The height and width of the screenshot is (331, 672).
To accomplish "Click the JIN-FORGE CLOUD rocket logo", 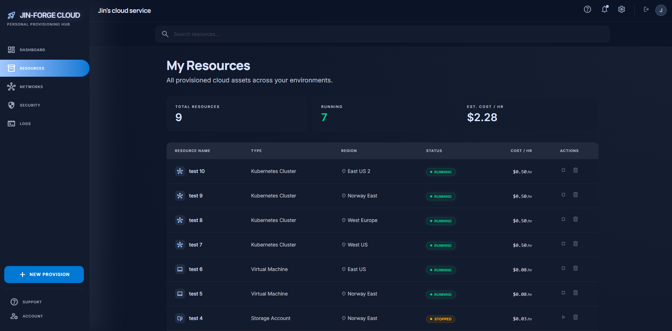I will 11,15.
